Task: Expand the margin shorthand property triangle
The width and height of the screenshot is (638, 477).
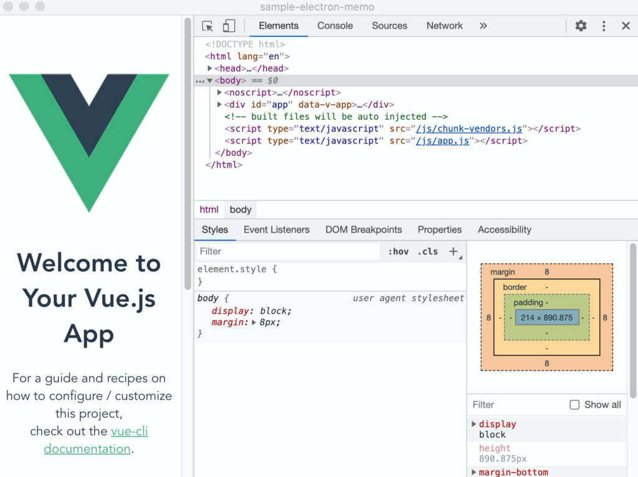Action: pyautogui.click(x=254, y=322)
